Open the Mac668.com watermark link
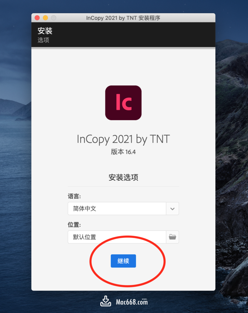Viewport: 248px width, 313px height. point(132,302)
